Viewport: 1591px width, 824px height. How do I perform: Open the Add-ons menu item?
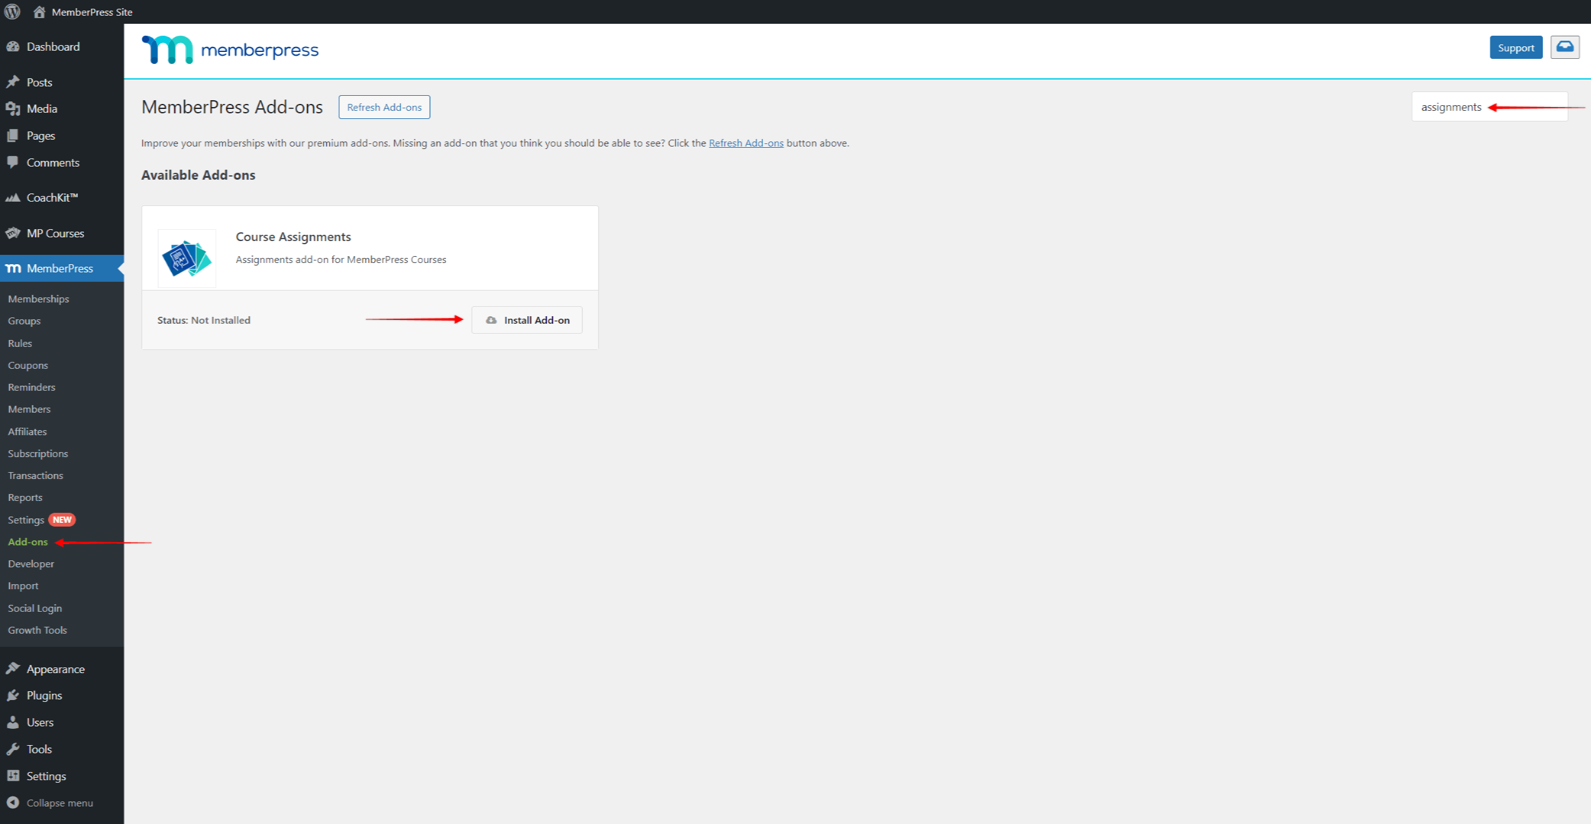pyautogui.click(x=28, y=541)
